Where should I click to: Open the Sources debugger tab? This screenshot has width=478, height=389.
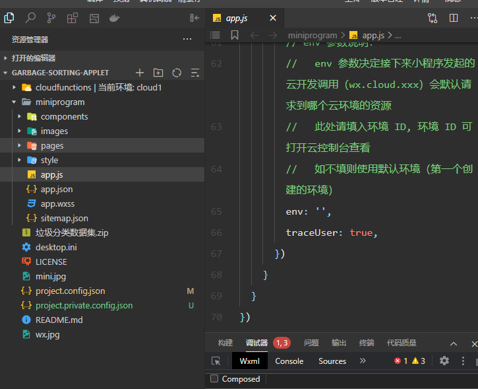pyautogui.click(x=332, y=361)
